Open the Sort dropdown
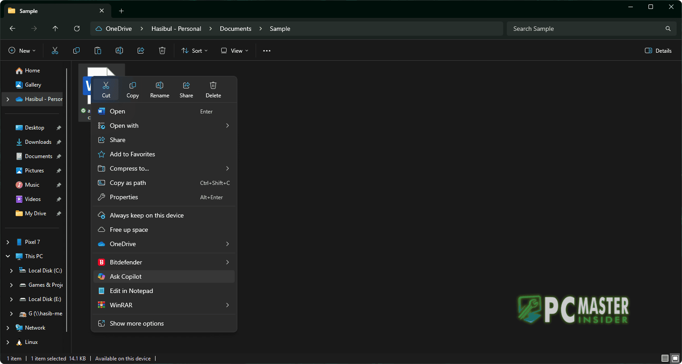682x364 pixels. click(x=194, y=51)
